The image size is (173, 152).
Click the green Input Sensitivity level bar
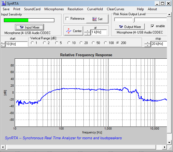[x=16, y=20]
